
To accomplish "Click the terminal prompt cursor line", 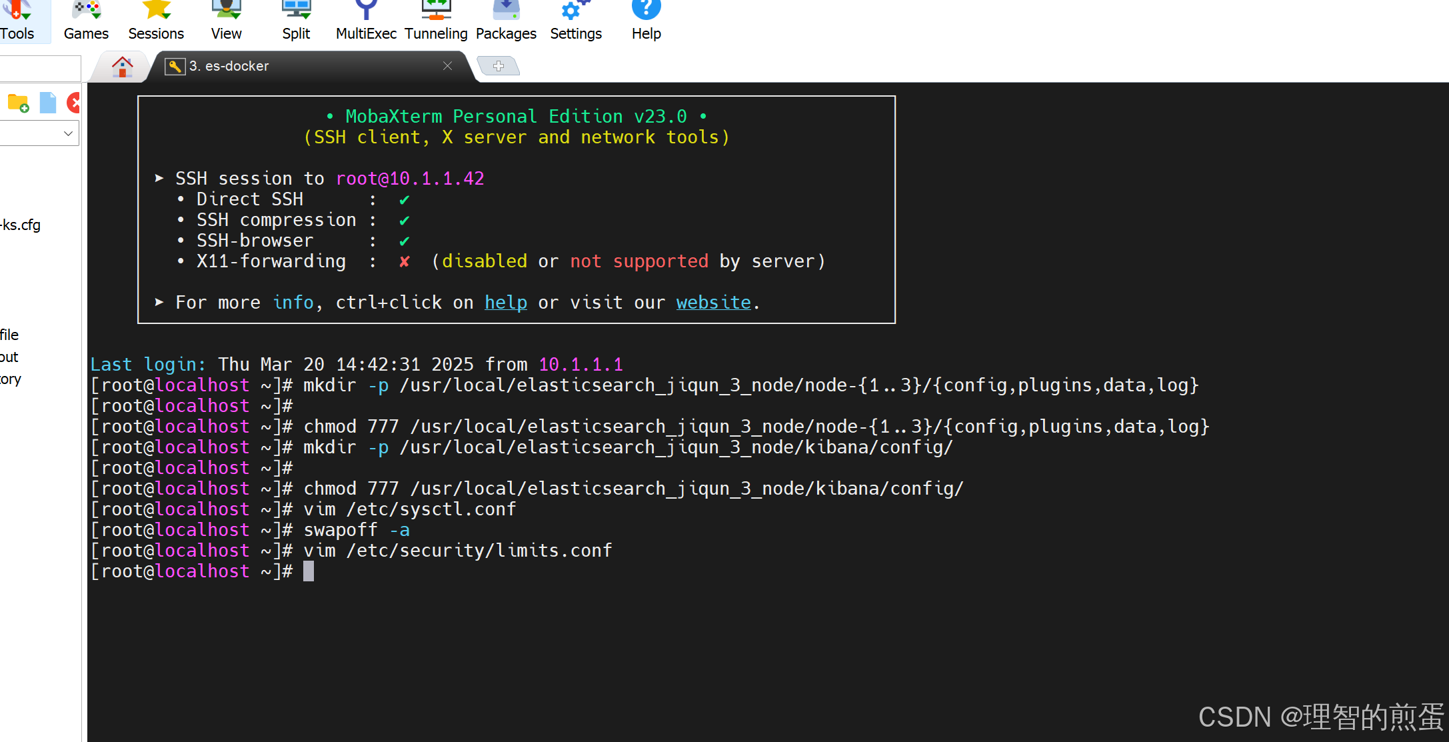I will click(x=309, y=571).
